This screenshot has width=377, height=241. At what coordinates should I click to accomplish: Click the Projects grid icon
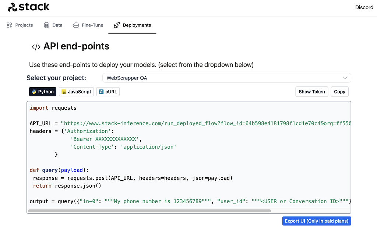[x=10, y=25]
